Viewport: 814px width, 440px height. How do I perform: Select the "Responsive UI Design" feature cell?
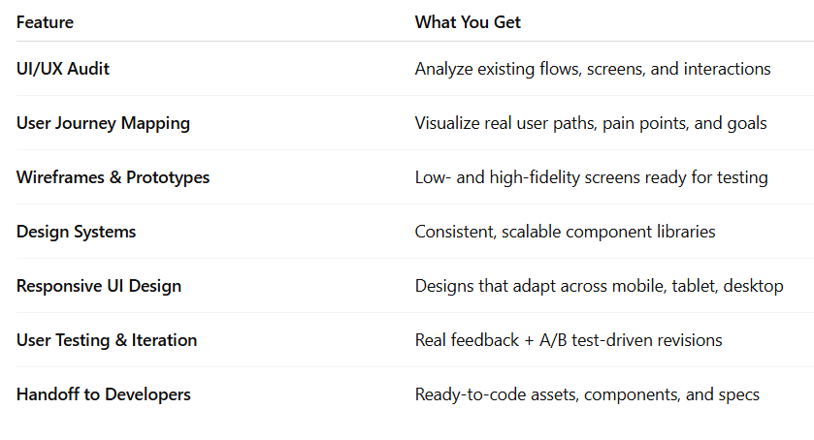pos(99,286)
